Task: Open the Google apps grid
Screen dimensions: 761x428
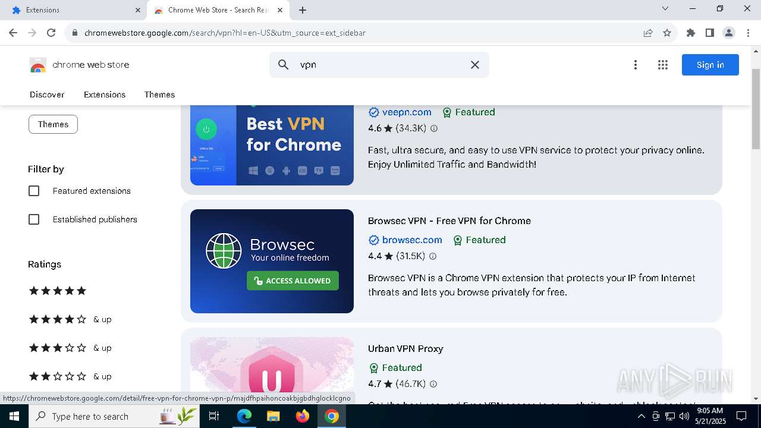Action: (x=663, y=65)
